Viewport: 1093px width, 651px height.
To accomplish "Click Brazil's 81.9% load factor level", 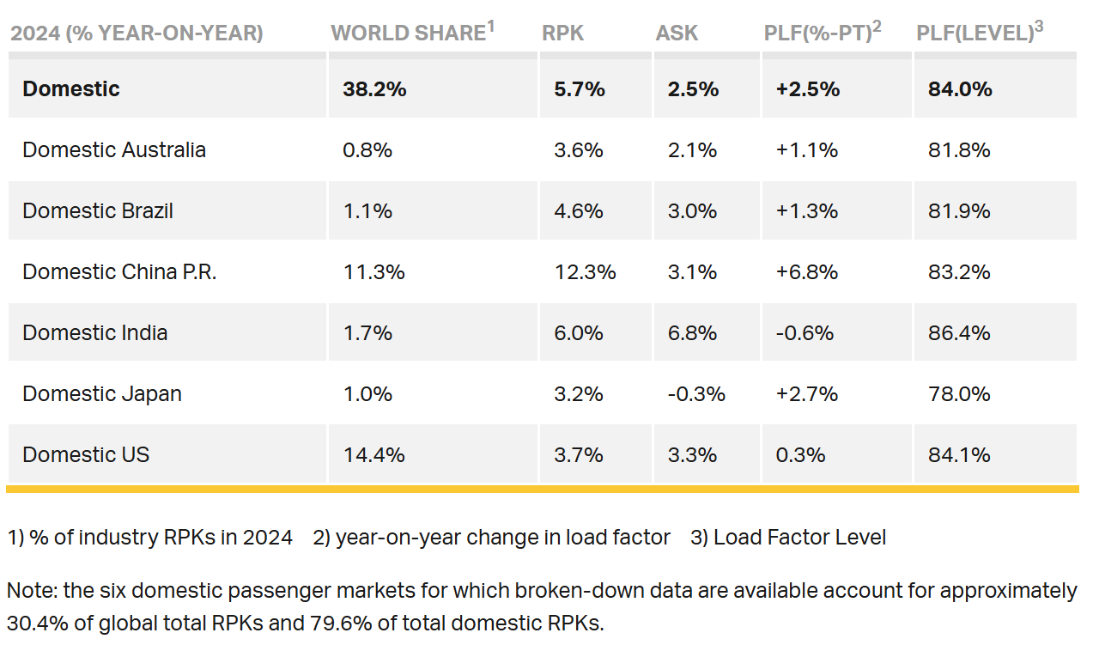I will [x=959, y=210].
